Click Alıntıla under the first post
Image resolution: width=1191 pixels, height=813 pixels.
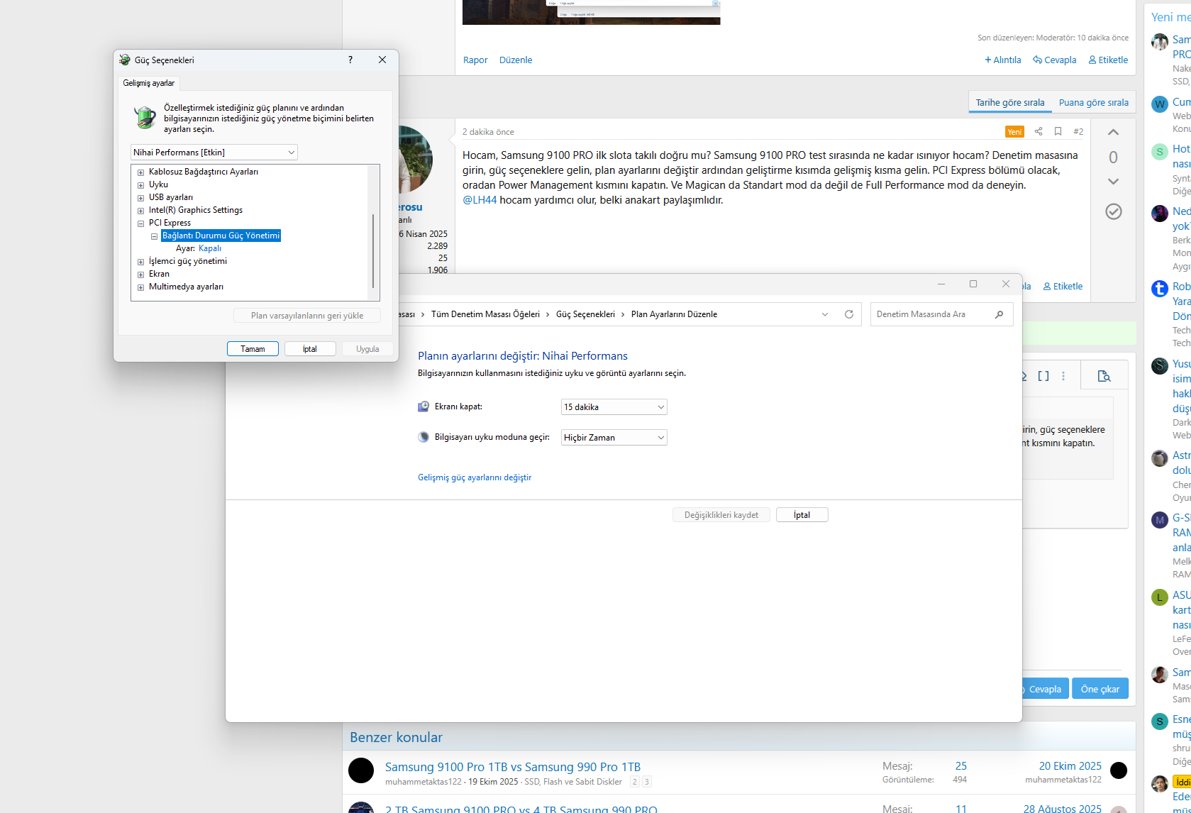[1003, 60]
